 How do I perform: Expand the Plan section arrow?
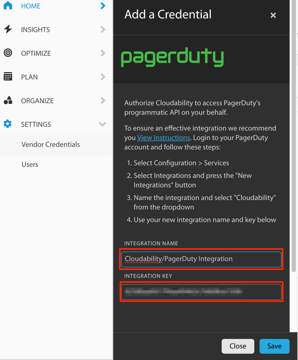pos(103,77)
